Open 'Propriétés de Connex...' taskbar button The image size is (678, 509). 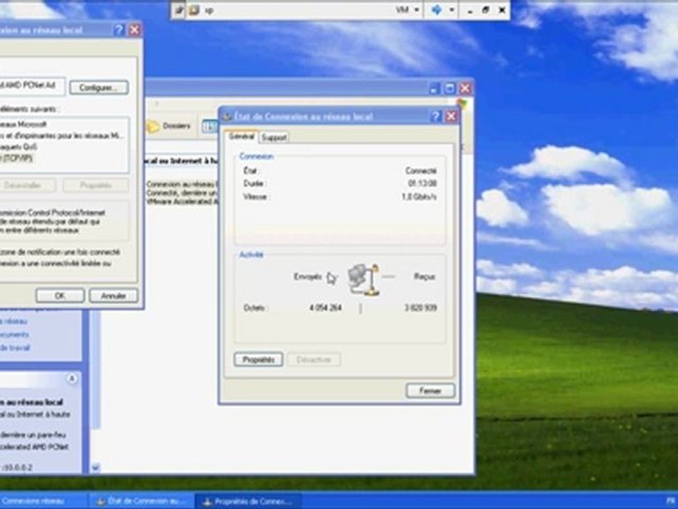(x=249, y=501)
